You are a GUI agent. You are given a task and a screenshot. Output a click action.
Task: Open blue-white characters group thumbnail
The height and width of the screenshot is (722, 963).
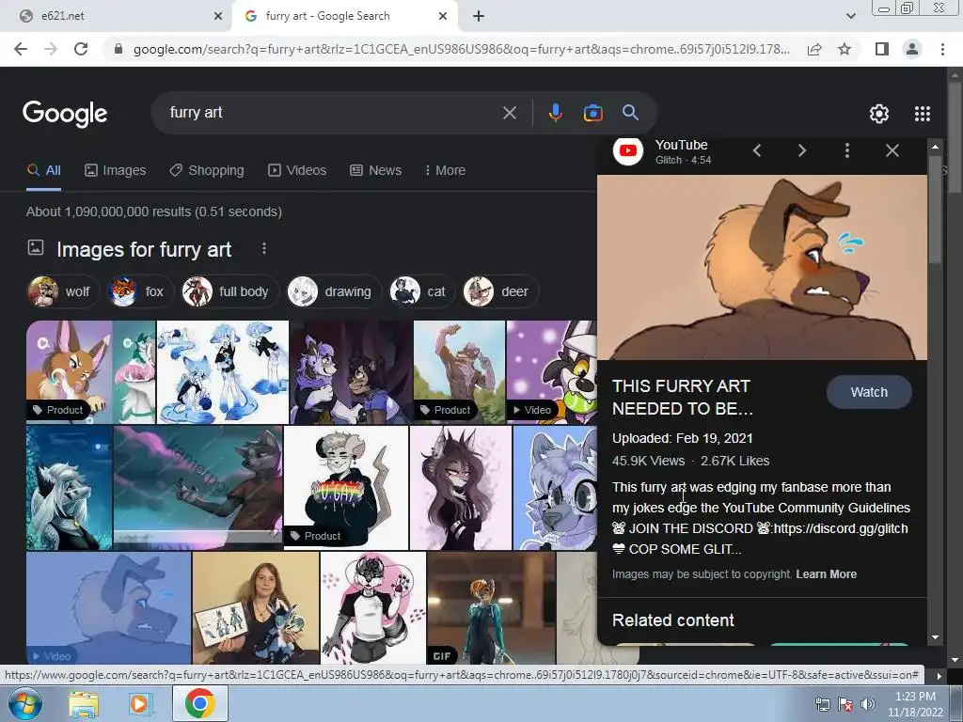(x=222, y=372)
